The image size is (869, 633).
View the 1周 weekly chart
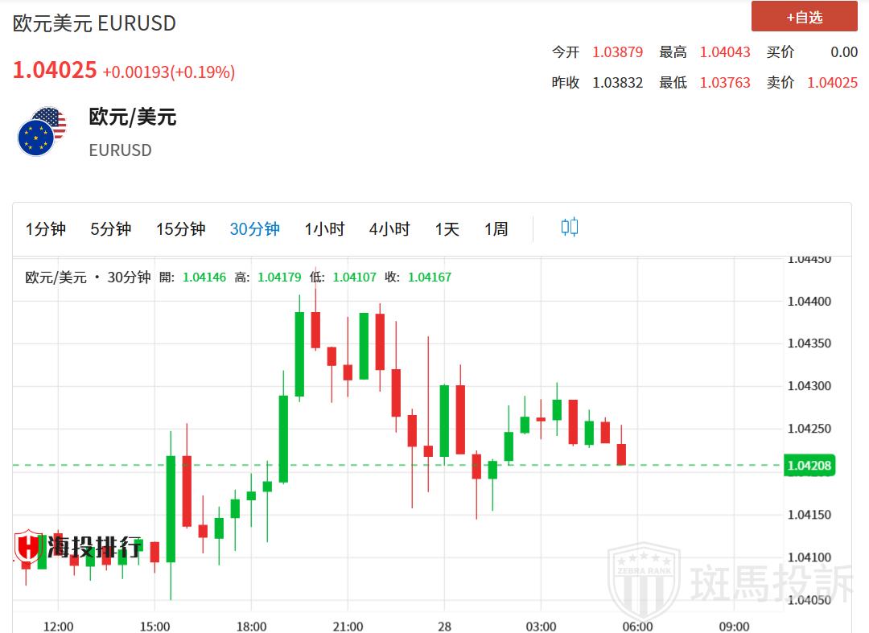coord(496,229)
